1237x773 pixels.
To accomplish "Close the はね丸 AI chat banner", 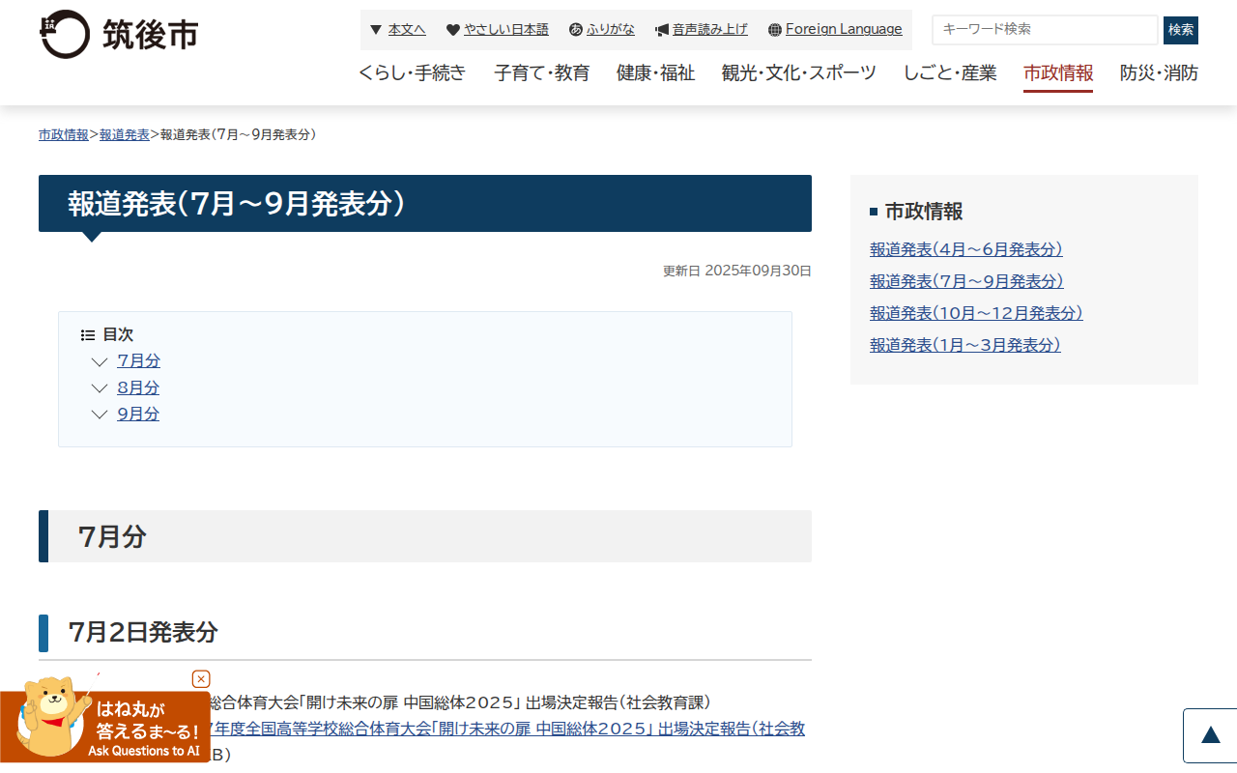I will [x=201, y=679].
